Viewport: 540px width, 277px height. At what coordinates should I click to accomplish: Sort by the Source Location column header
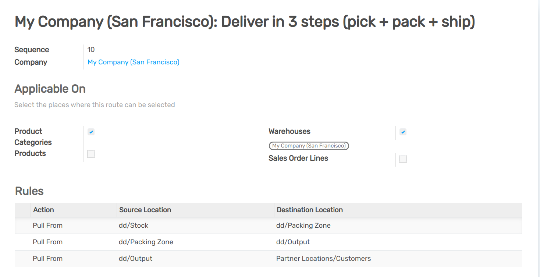(x=145, y=210)
